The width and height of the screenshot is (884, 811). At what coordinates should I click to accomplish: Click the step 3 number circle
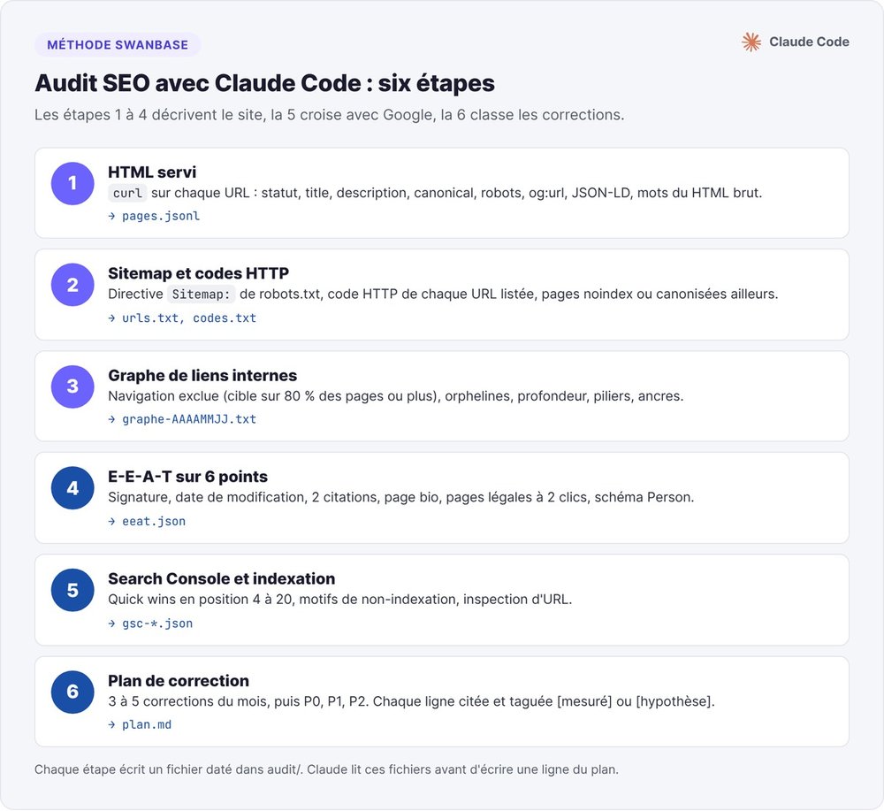(72, 386)
